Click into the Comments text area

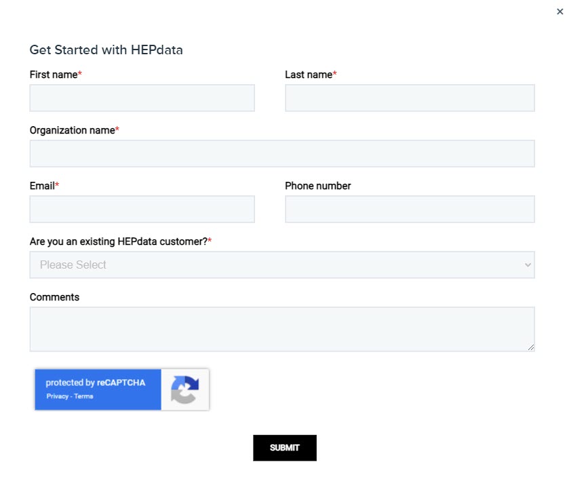click(282, 329)
